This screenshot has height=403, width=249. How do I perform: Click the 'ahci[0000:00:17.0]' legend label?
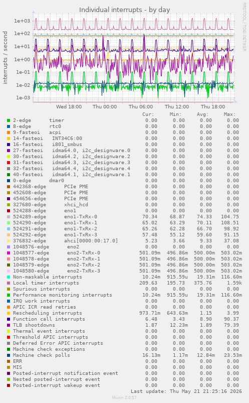click(91, 241)
